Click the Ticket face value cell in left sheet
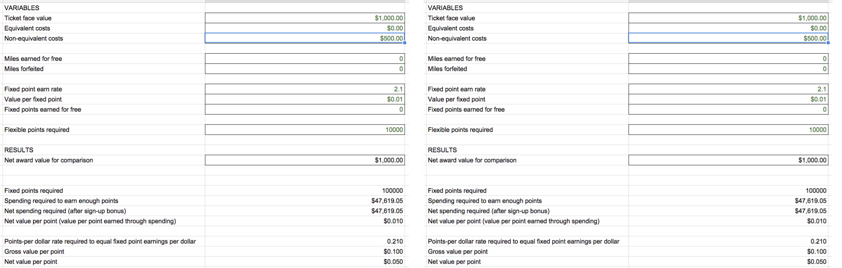Image resolution: width=842 pixels, height=268 pixels. coord(305,18)
